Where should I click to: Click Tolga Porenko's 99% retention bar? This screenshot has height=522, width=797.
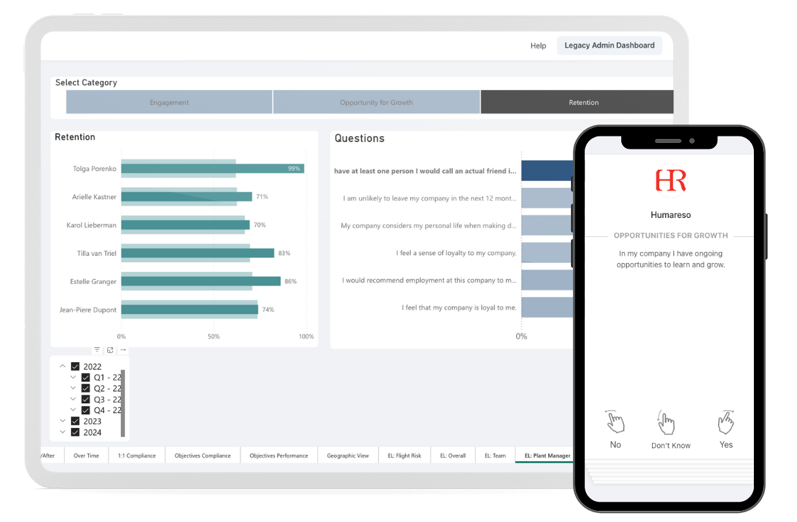point(212,168)
